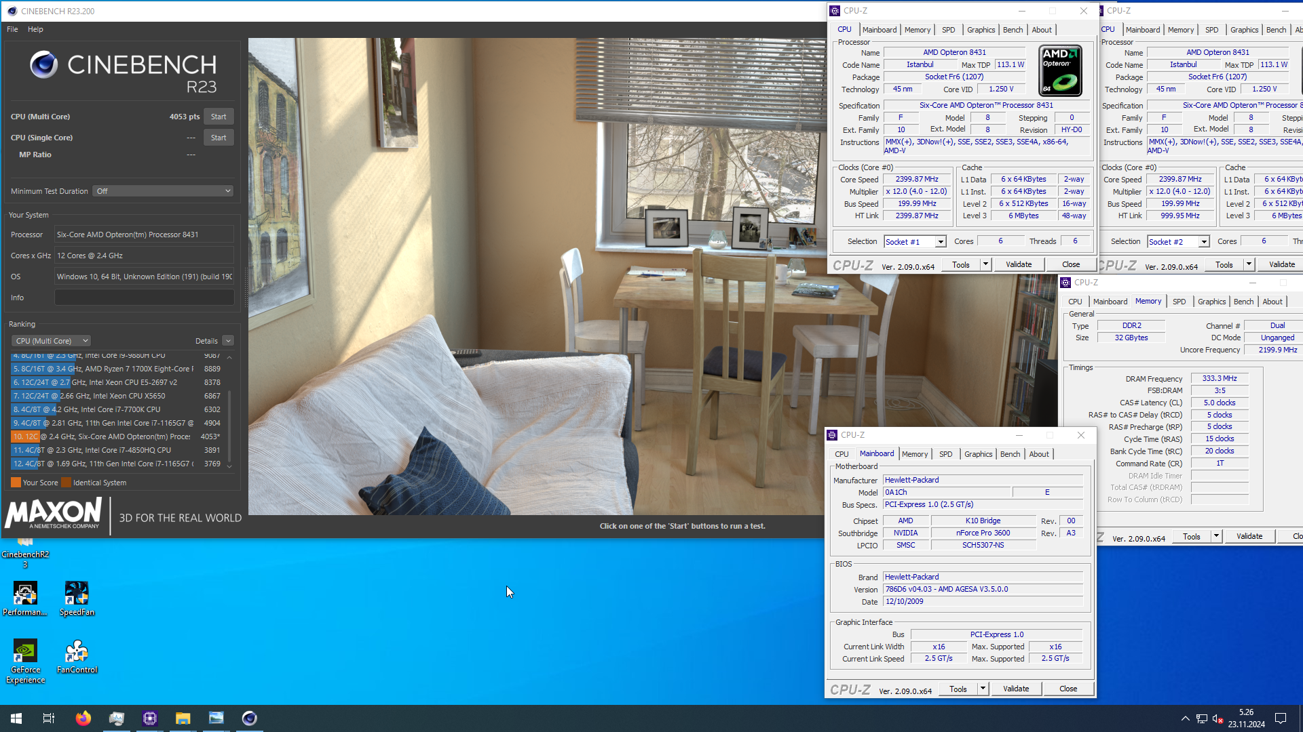The image size is (1303, 732).
Task: Select the Intel Core i7-4850HQ ranking row
Action: (x=117, y=450)
